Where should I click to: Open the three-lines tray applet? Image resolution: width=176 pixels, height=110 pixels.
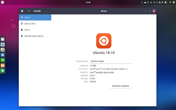(x=148, y=2)
